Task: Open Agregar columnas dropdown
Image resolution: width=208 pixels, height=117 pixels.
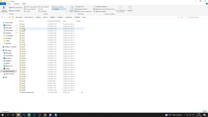Action: coord(81,9)
